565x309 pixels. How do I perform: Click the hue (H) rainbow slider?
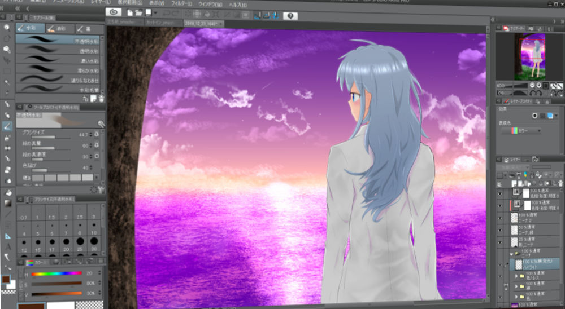[56, 273]
